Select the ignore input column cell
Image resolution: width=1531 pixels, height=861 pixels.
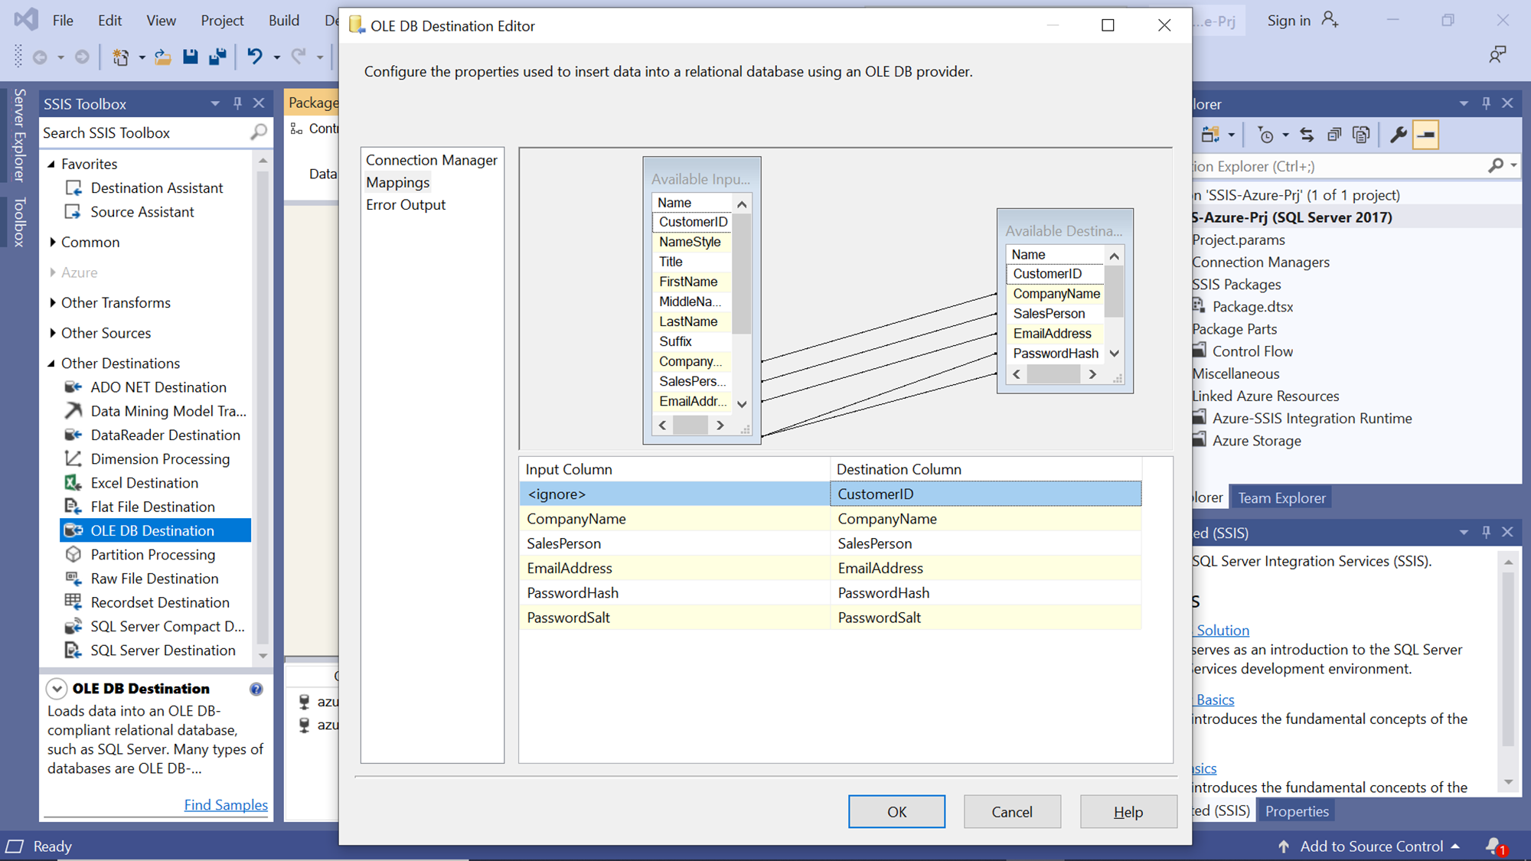674,494
